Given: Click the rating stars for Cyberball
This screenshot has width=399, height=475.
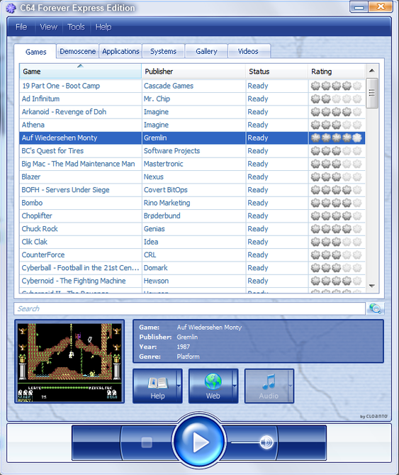Looking at the screenshot, I should pyautogui.click(x=337, y=268).
